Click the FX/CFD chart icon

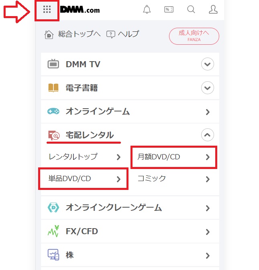coord(53,231)
